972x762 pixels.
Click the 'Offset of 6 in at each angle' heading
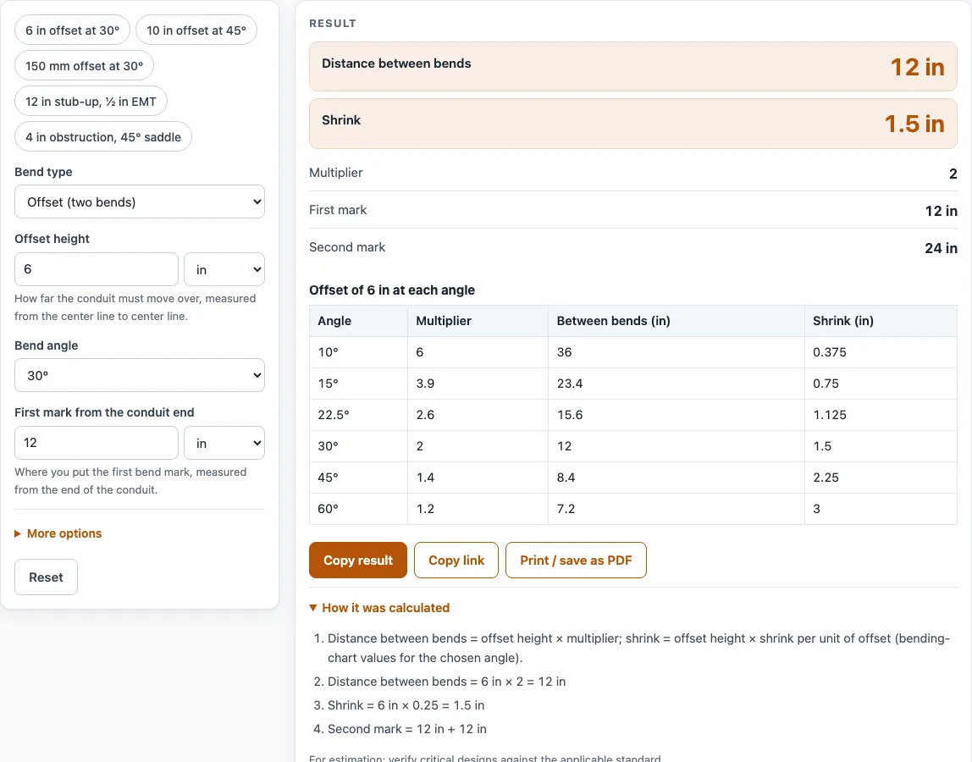[392, 290]
